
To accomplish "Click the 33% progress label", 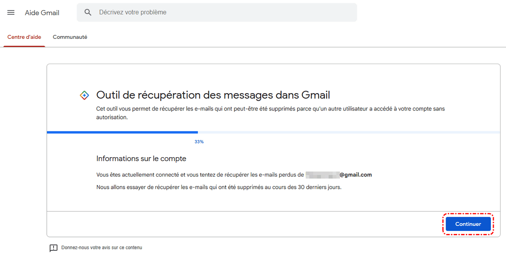I will (199, 142).
